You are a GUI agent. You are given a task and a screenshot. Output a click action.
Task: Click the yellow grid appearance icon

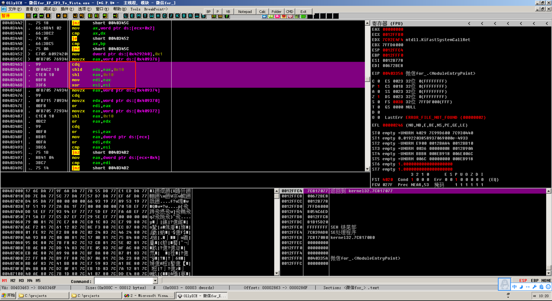coord(220,16)
